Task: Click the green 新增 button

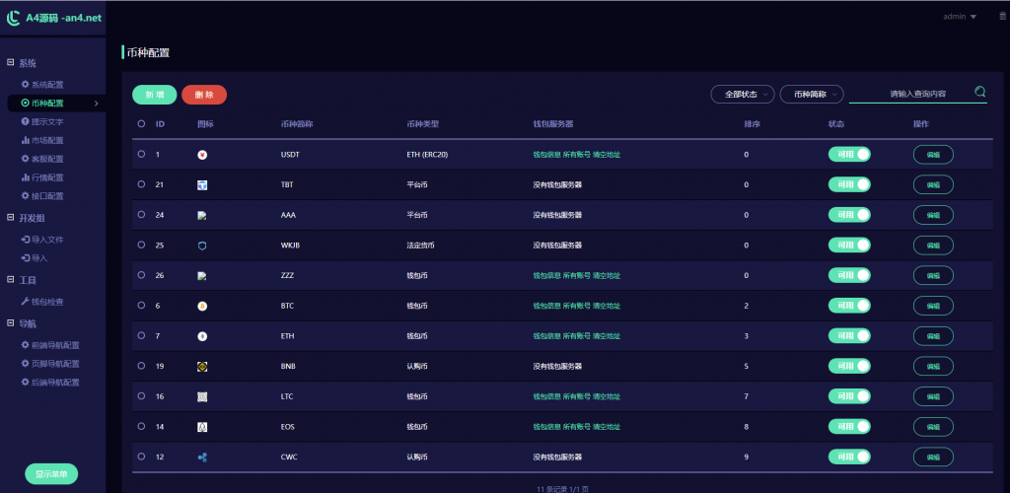Action: coord(155,95)
